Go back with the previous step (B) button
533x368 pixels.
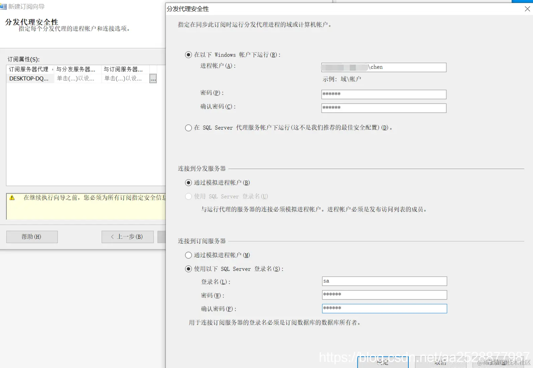(x=128, y=237)
